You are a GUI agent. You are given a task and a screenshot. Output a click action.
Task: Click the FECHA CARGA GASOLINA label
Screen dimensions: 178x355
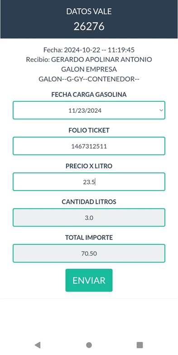coord(89,95)
